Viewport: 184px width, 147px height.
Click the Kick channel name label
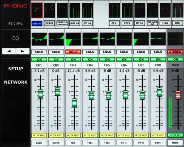pos(39,143)
